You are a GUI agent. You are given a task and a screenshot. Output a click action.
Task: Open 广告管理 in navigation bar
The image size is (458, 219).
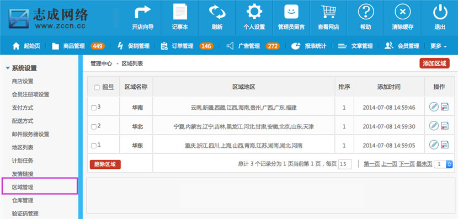[x=243, y=46]
